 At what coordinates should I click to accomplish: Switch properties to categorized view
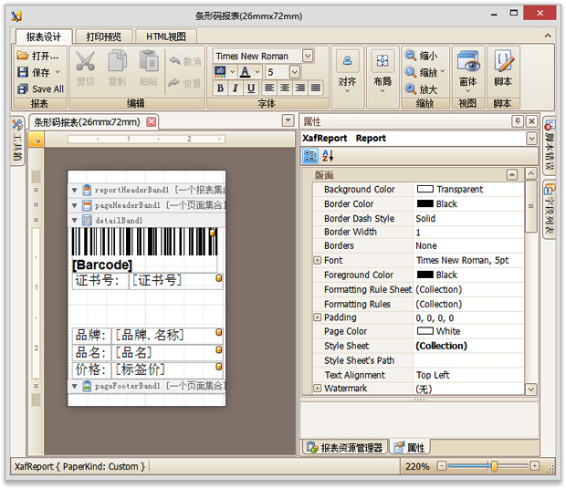point(310,157)
